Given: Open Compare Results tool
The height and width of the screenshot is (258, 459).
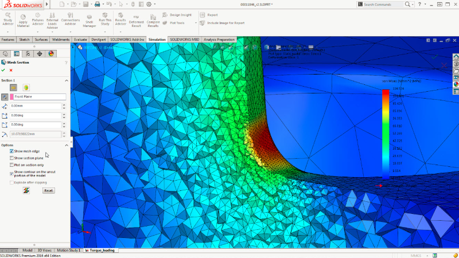Looking at the screenshot, I should pos(153,18).
